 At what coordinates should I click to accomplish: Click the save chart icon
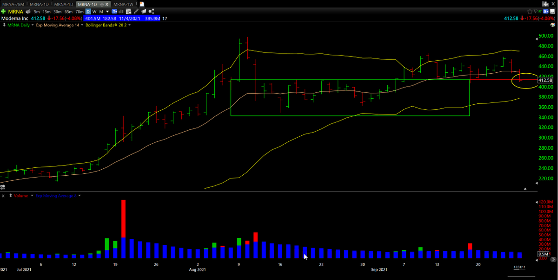click(552, 12)
